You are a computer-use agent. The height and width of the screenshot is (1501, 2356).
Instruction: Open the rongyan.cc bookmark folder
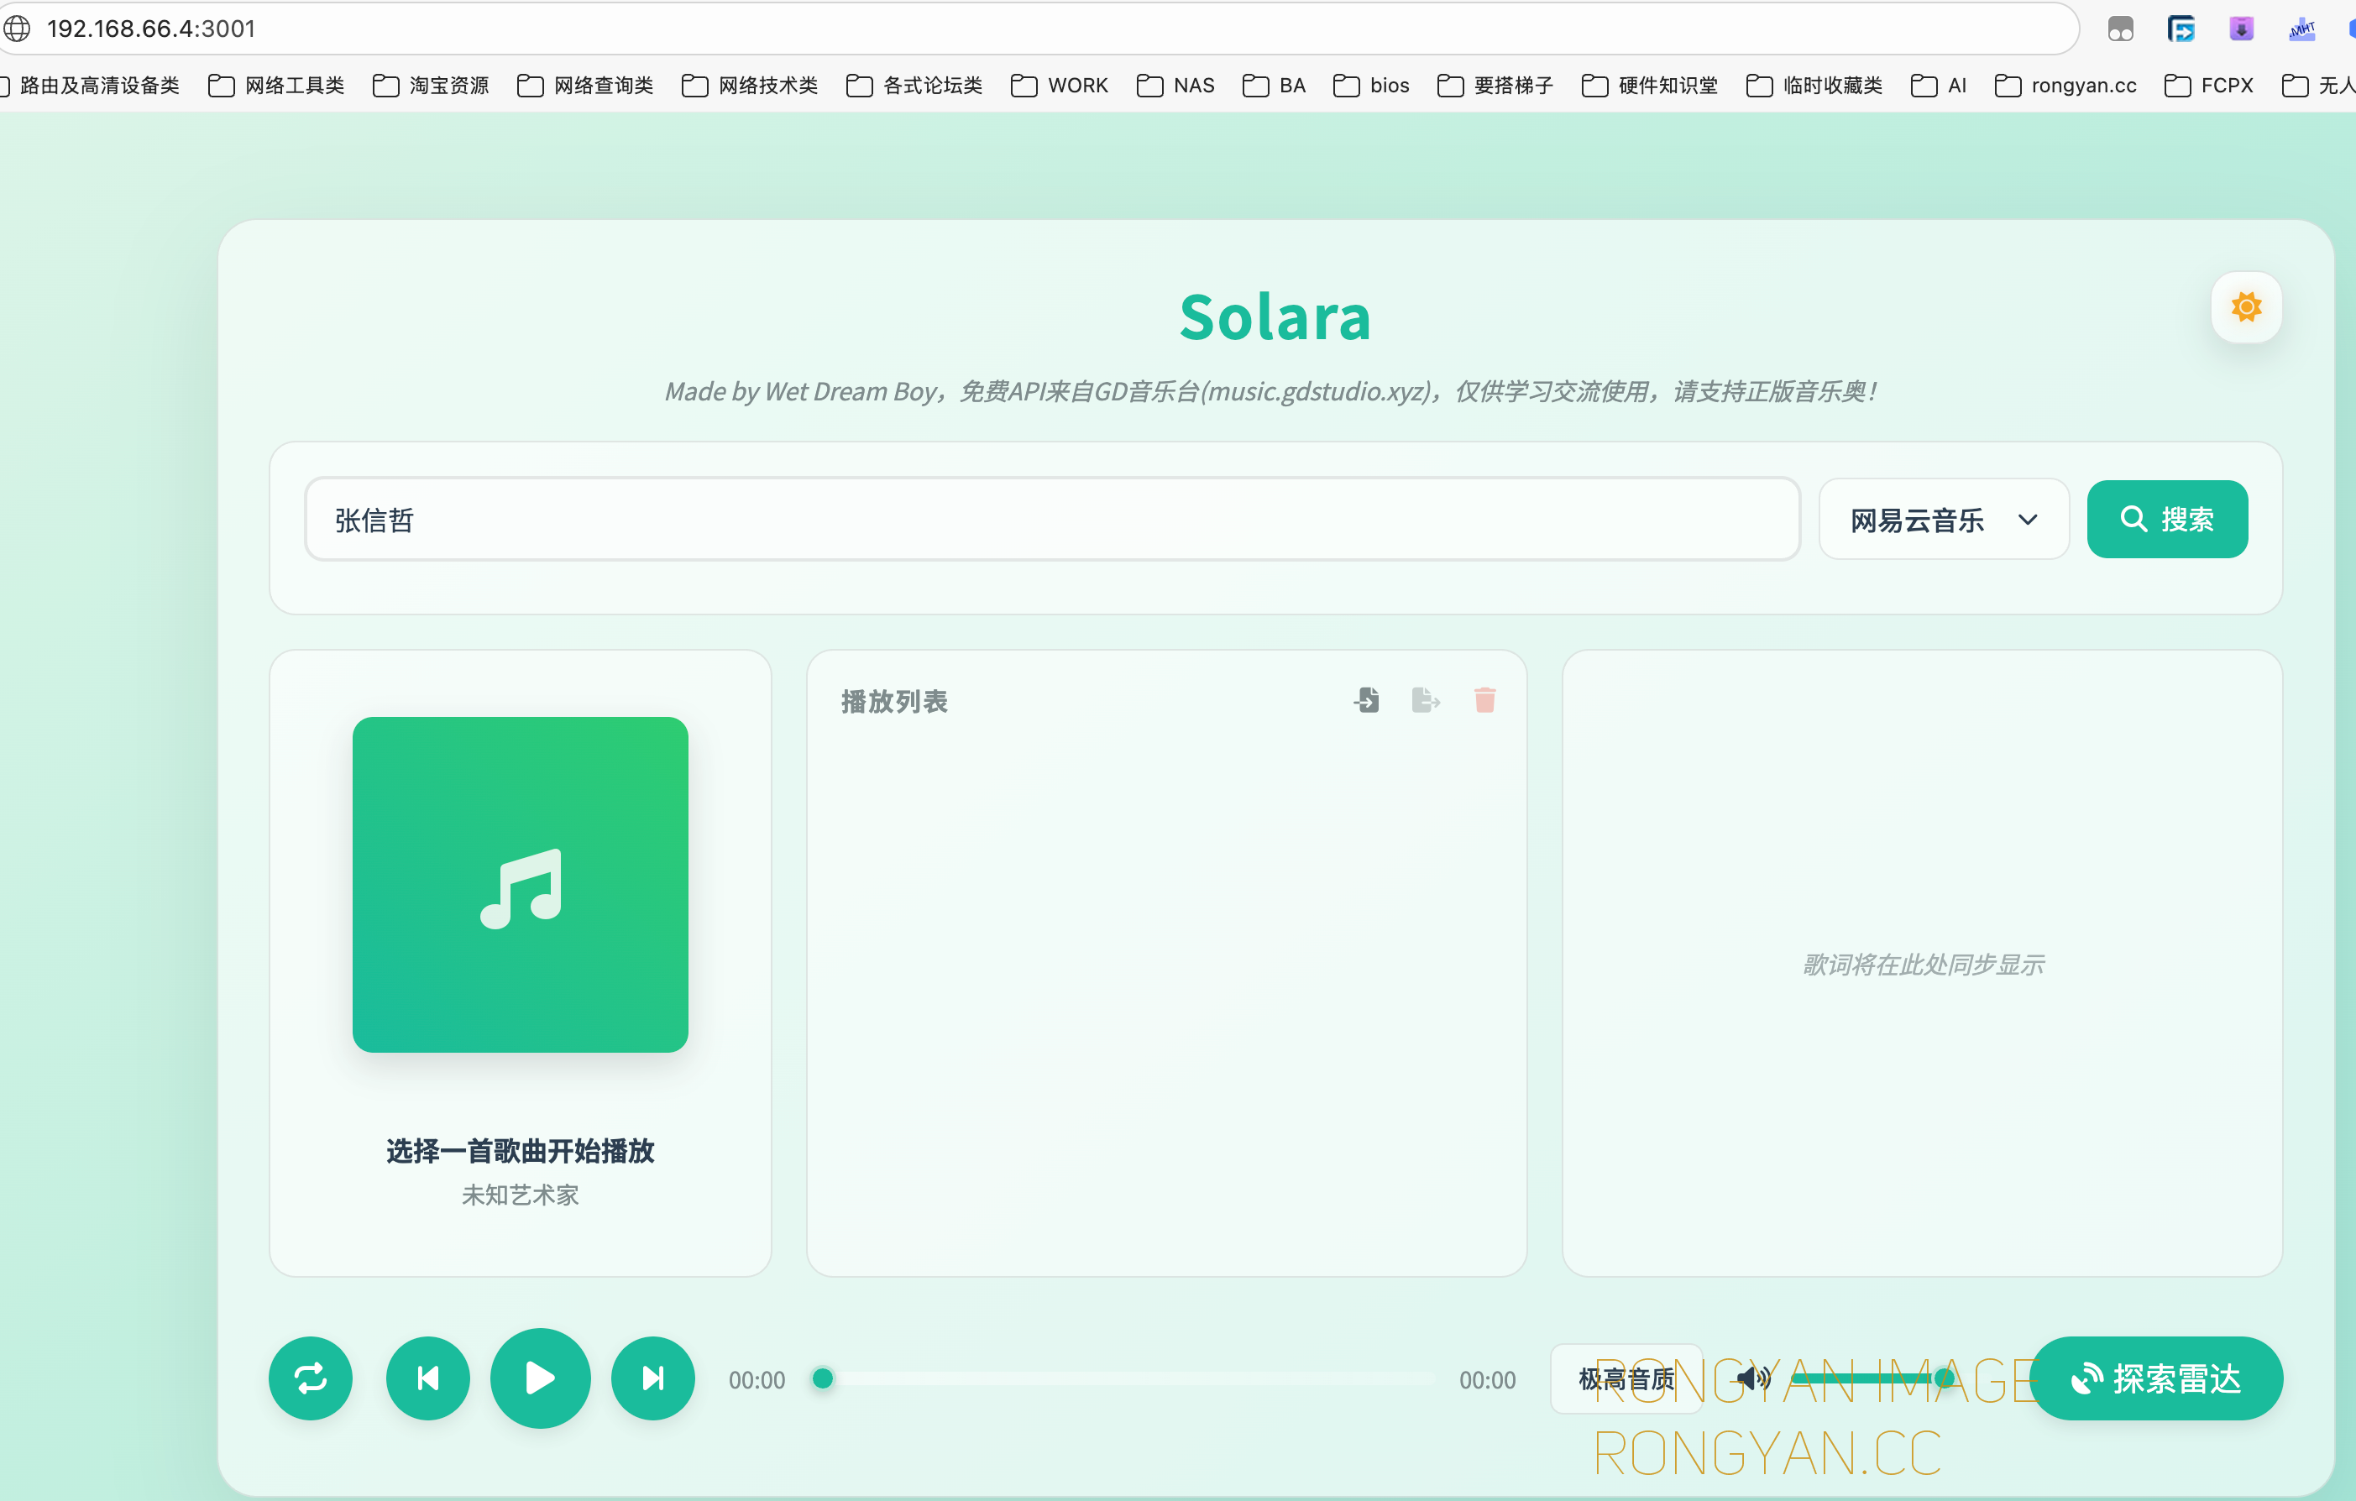pos(2065,85)
